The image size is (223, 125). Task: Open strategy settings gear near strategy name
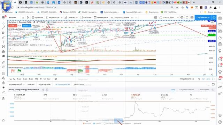(x=43, y=90)
